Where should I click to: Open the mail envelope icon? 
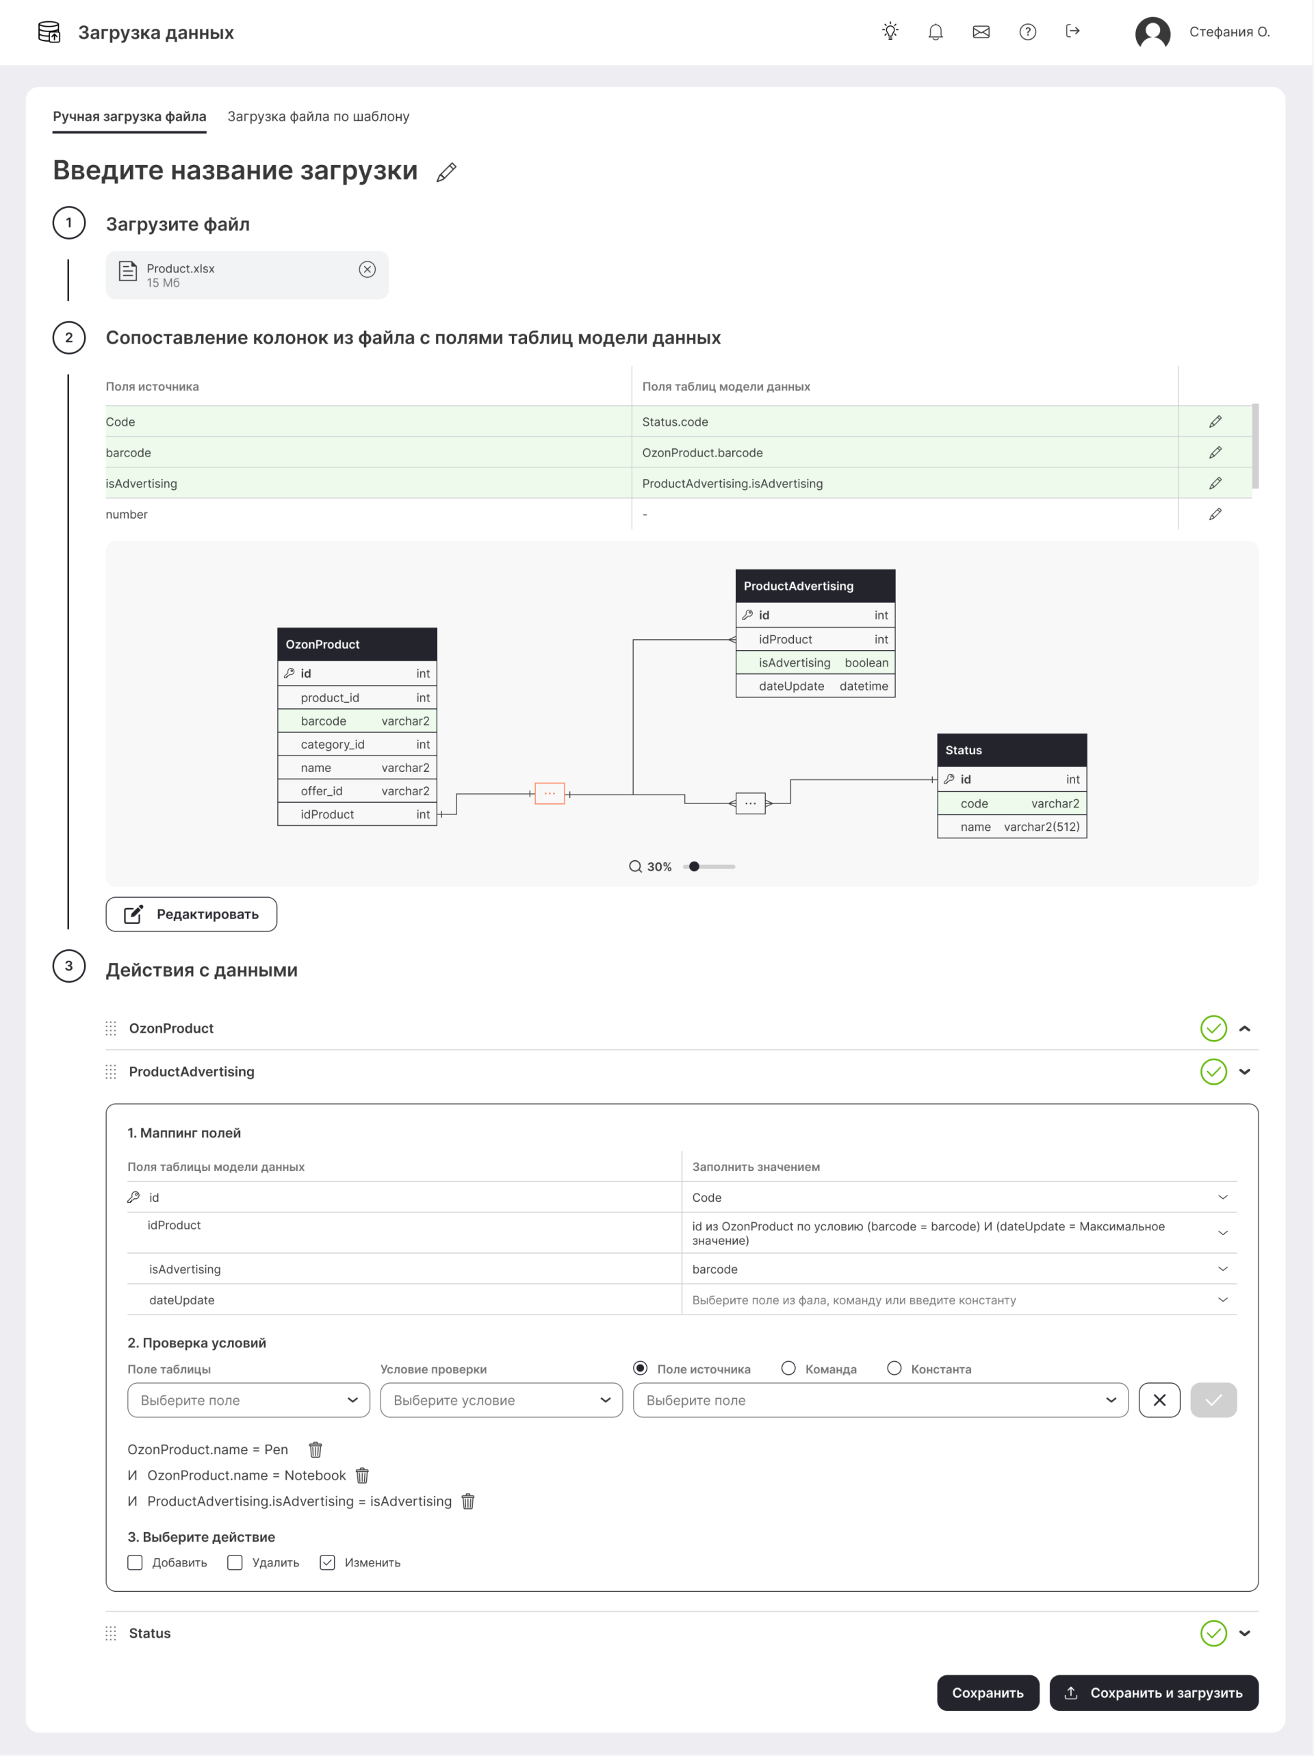tap(981, 31)
